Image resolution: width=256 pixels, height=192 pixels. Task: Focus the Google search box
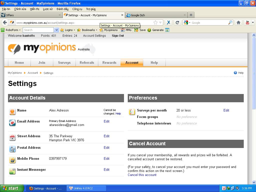(209, 23)
